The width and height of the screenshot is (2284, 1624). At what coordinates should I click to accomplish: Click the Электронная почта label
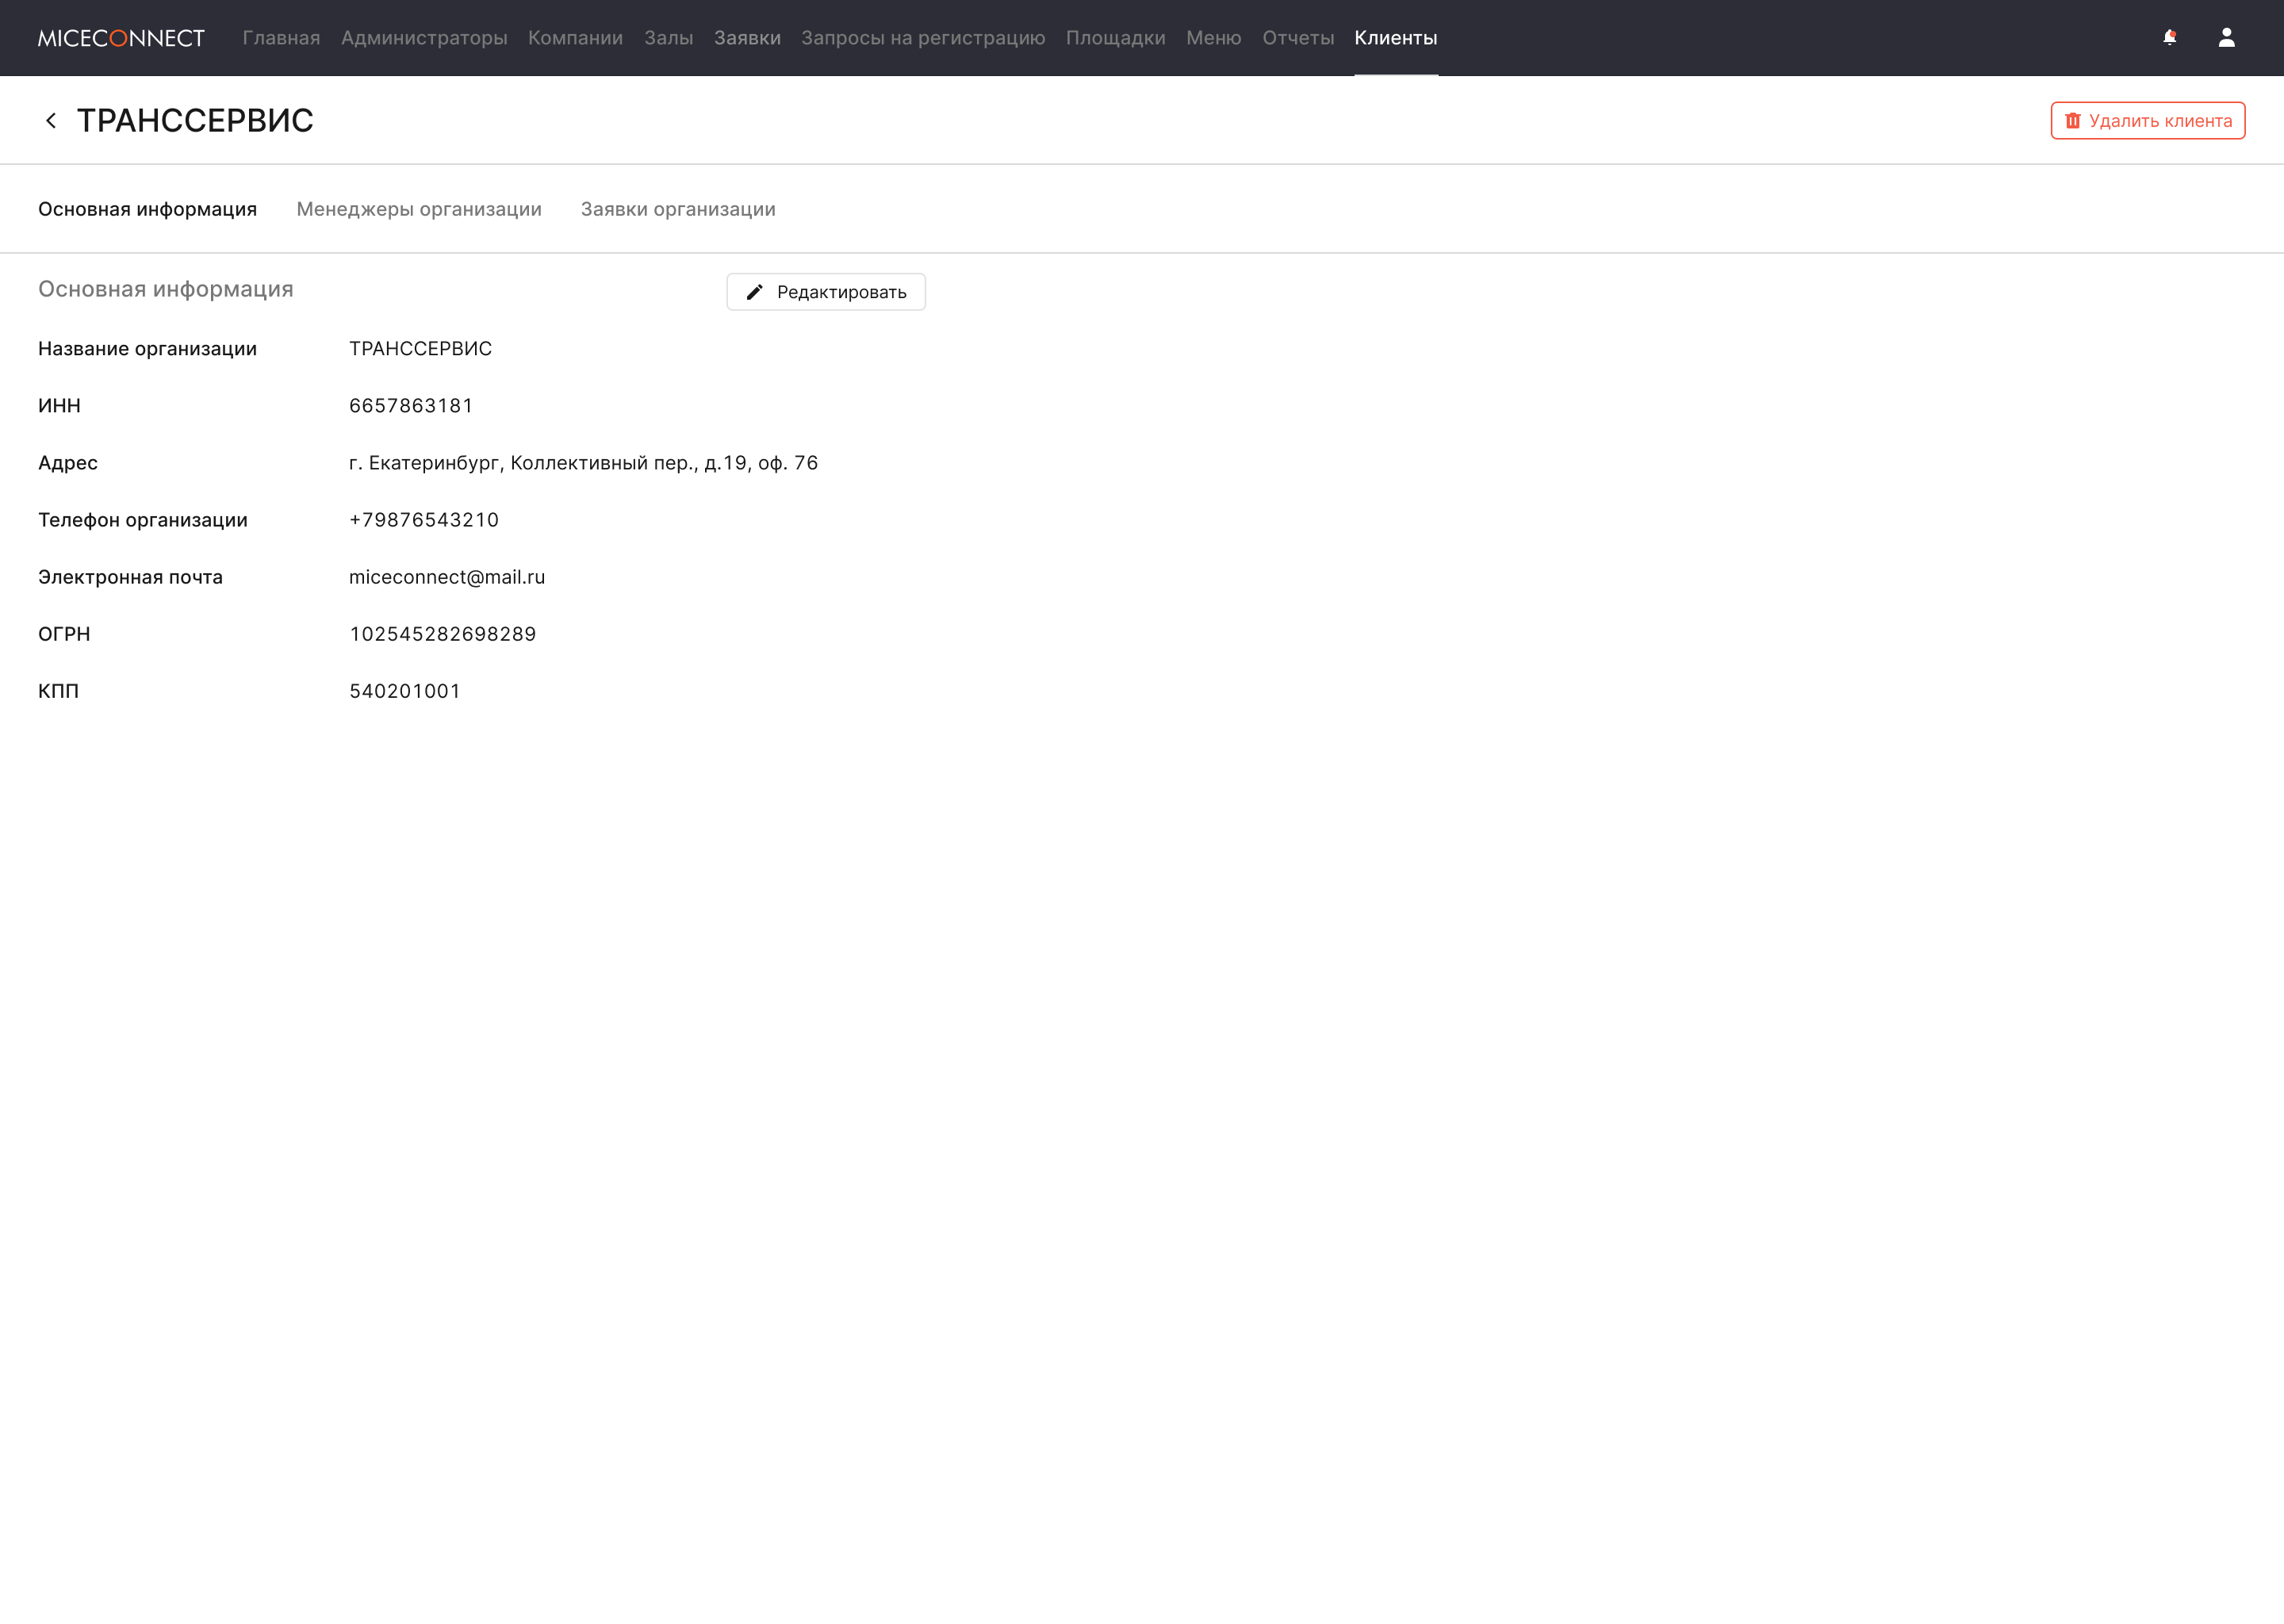click(130, 577)
